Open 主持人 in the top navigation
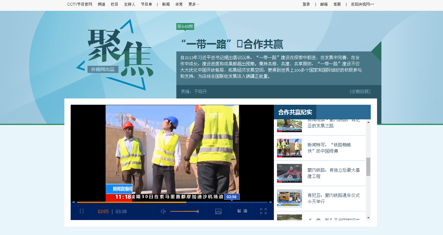Screen dimensions: 443x235 129,4
